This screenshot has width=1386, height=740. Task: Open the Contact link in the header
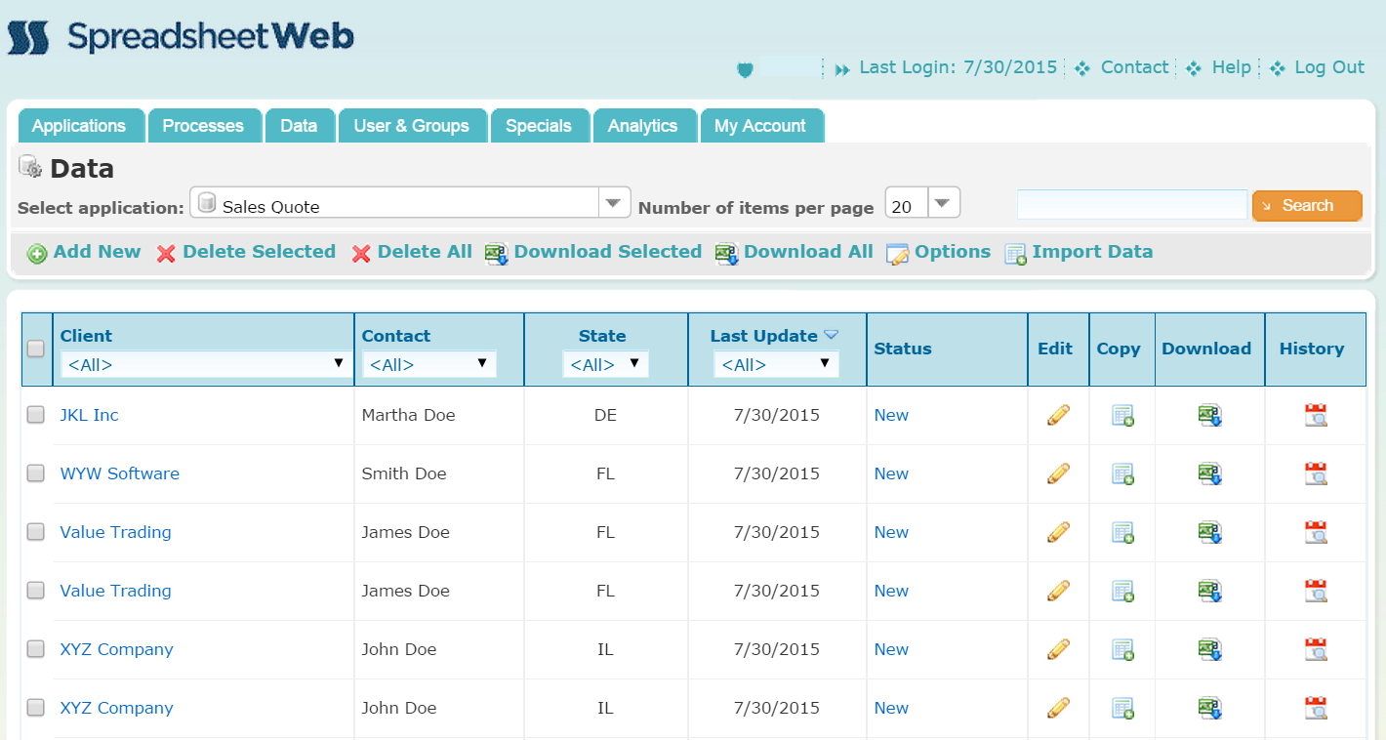(x=1134, y=67)
